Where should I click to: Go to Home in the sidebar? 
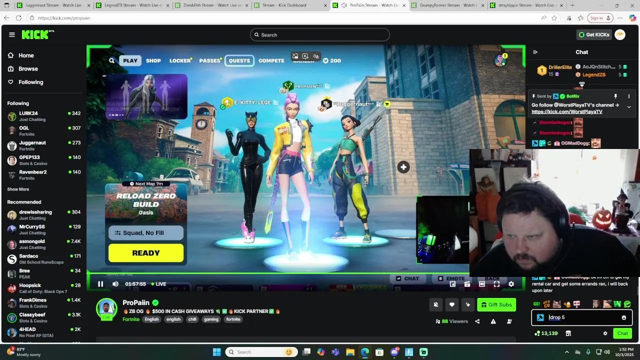[26, 55]
